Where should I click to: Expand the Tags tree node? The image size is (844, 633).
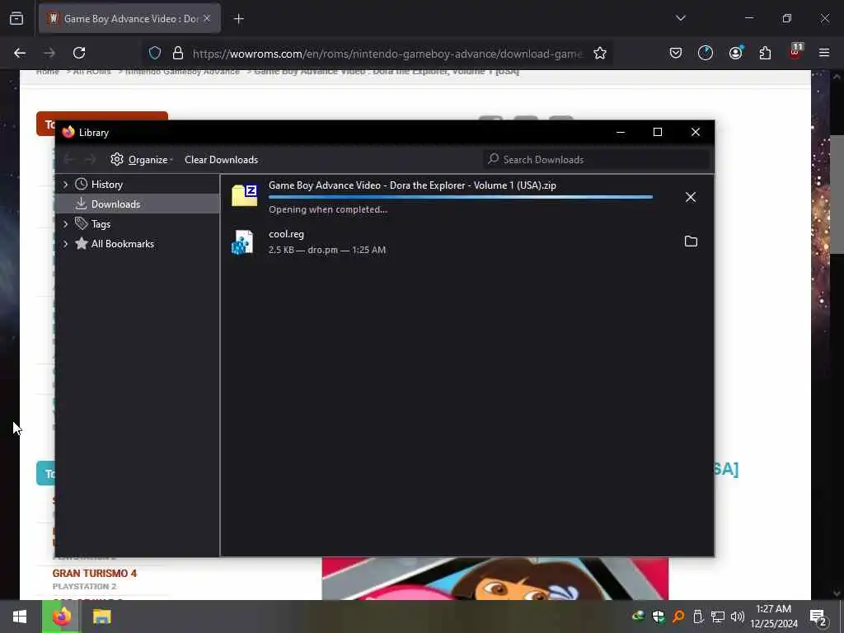pos(65,224)
